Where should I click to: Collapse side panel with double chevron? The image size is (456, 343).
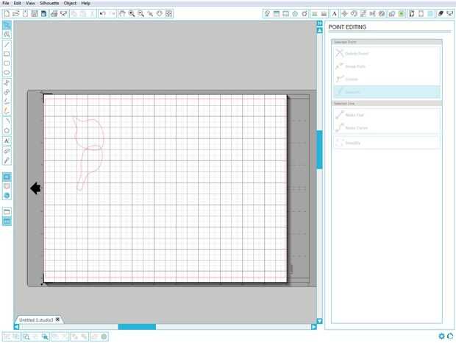[320, 24]
